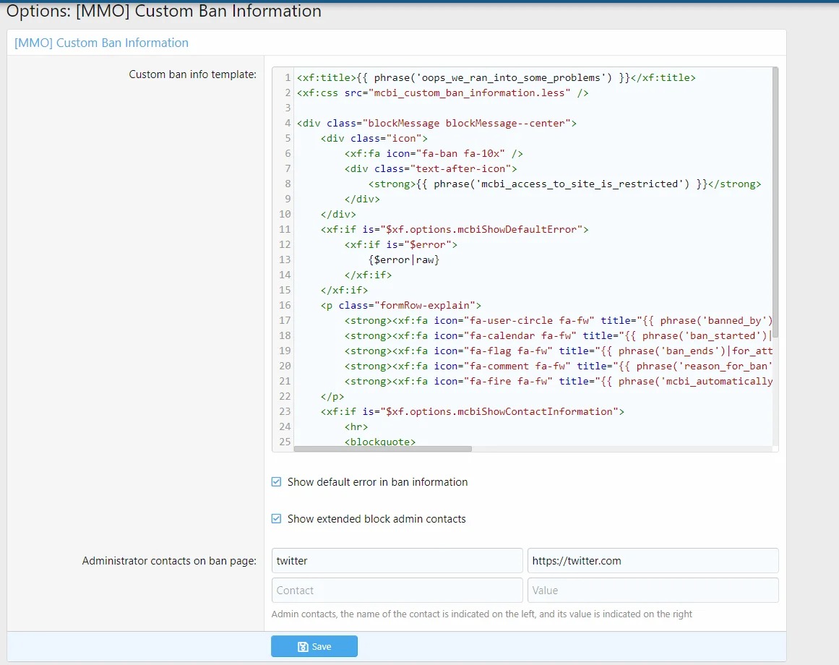Focus the empty Contact input field

coord(397,590)
